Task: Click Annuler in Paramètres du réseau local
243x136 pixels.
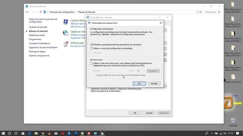Action: 154,83
